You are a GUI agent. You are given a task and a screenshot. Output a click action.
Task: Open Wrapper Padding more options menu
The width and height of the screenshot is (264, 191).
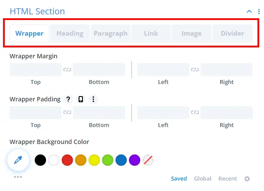(93, 99)
